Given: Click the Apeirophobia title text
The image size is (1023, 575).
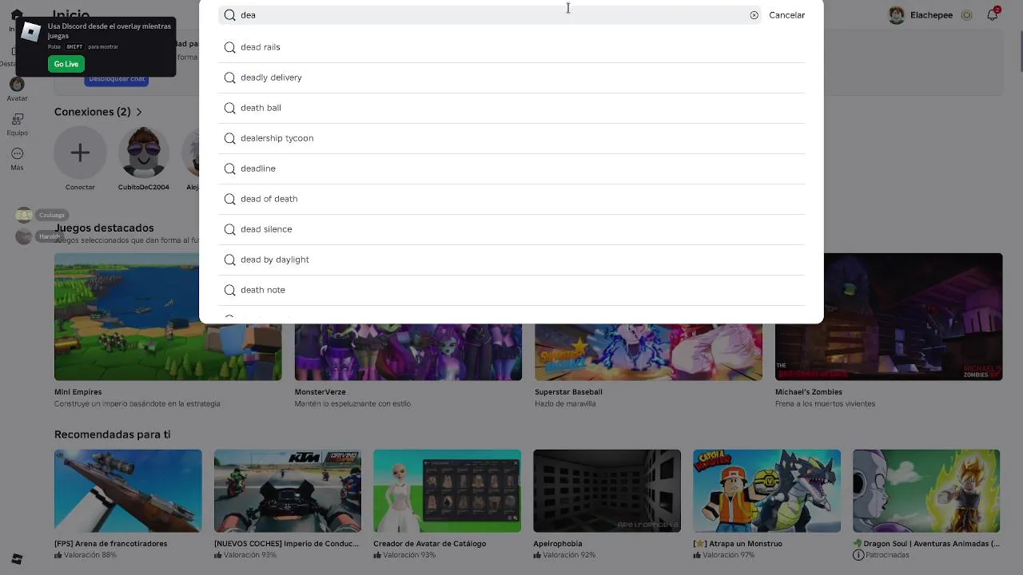Looking at the screenshot, I should click(557, 544).
